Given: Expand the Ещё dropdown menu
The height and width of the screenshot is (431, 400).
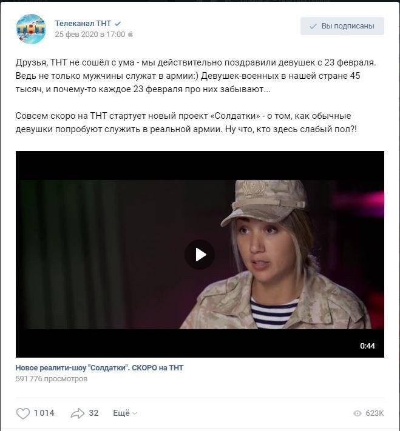Looking at the screenshot, I should (125, 413).
